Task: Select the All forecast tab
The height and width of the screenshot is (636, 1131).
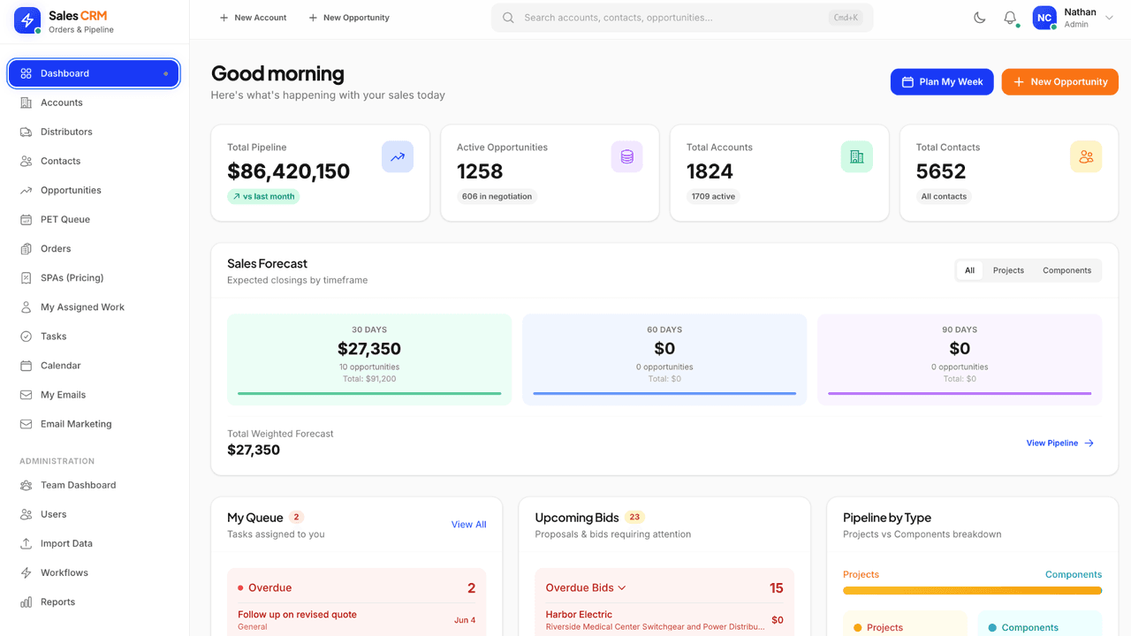Action: click(969, 270)
